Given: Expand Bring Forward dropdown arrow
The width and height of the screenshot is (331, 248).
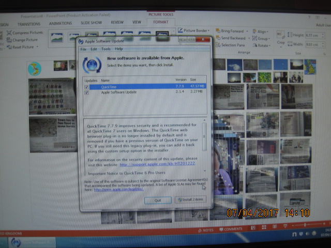Looking at the screenshot, I should tap(247, 31).
